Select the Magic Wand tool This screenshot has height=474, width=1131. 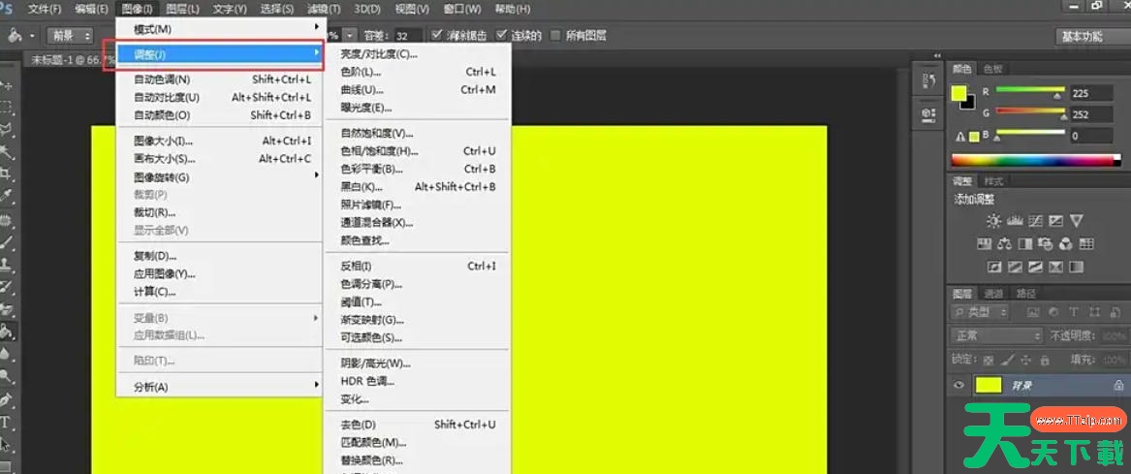[6, 152]
